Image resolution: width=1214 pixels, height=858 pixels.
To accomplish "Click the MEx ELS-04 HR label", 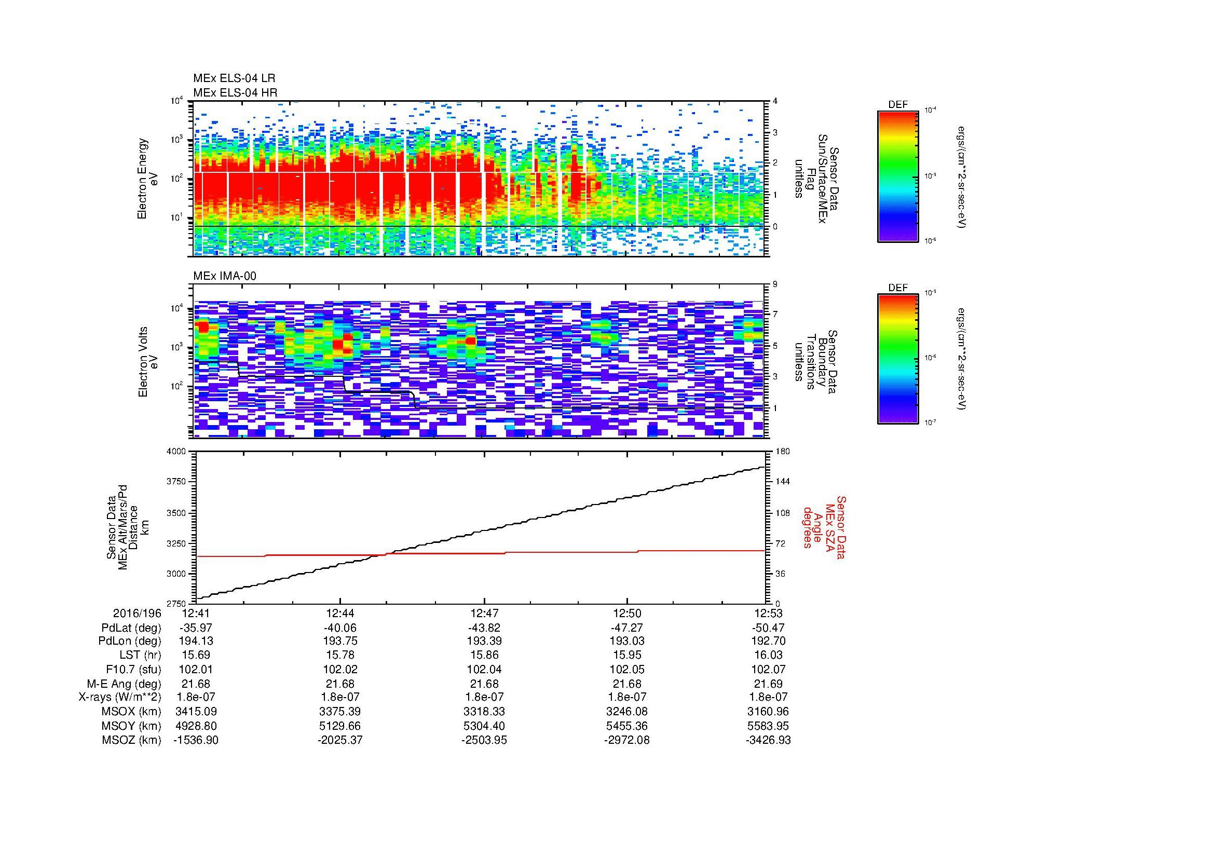I will tap(235, 92).
